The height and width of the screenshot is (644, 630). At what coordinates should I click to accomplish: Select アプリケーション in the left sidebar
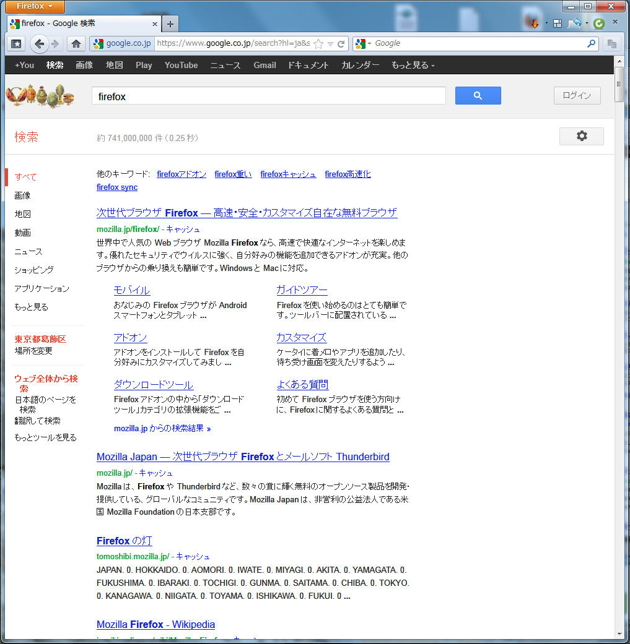click(42, 289)
